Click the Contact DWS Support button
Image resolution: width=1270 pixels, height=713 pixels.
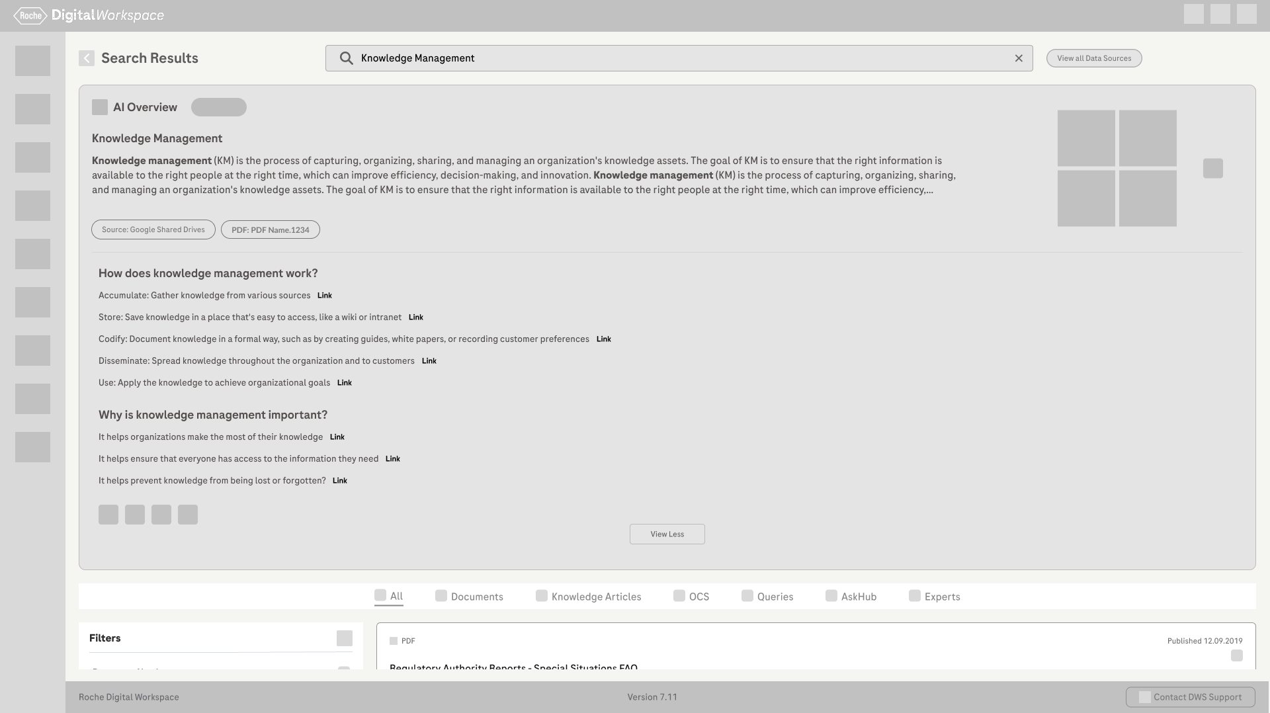coord(1190,697)
